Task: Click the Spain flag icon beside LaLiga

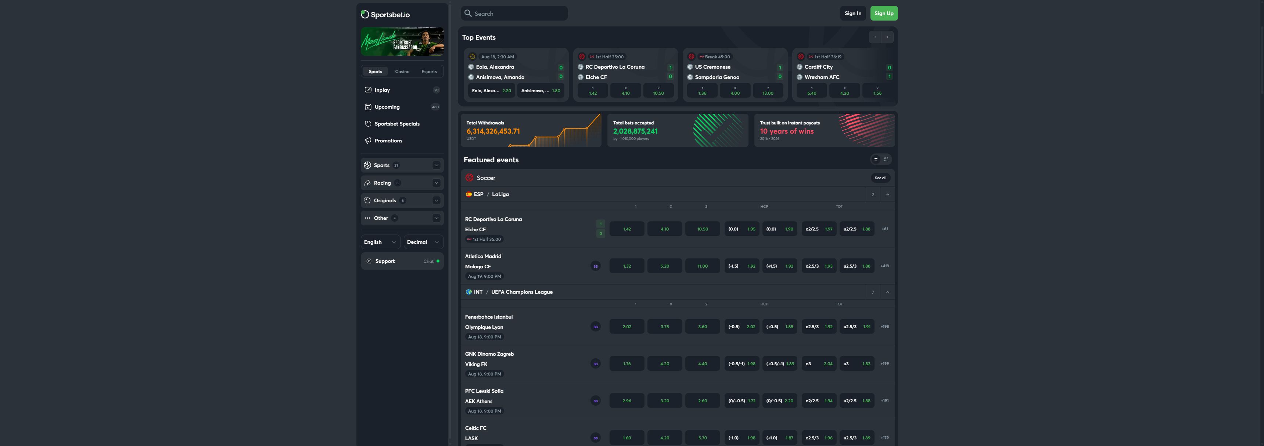Action: point(468,194)
